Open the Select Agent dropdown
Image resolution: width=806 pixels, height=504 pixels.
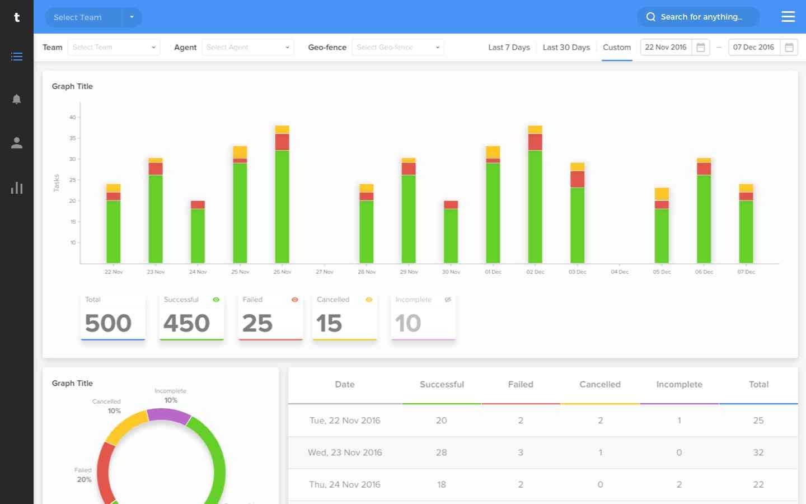[247, 48]
